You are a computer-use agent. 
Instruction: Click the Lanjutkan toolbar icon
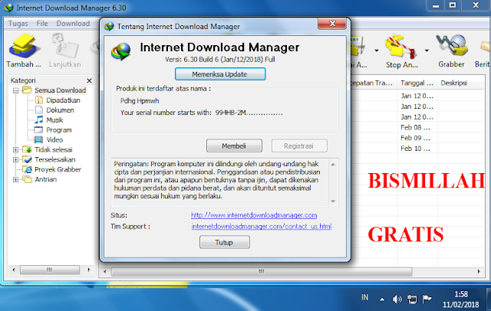[x=64, y=46]
